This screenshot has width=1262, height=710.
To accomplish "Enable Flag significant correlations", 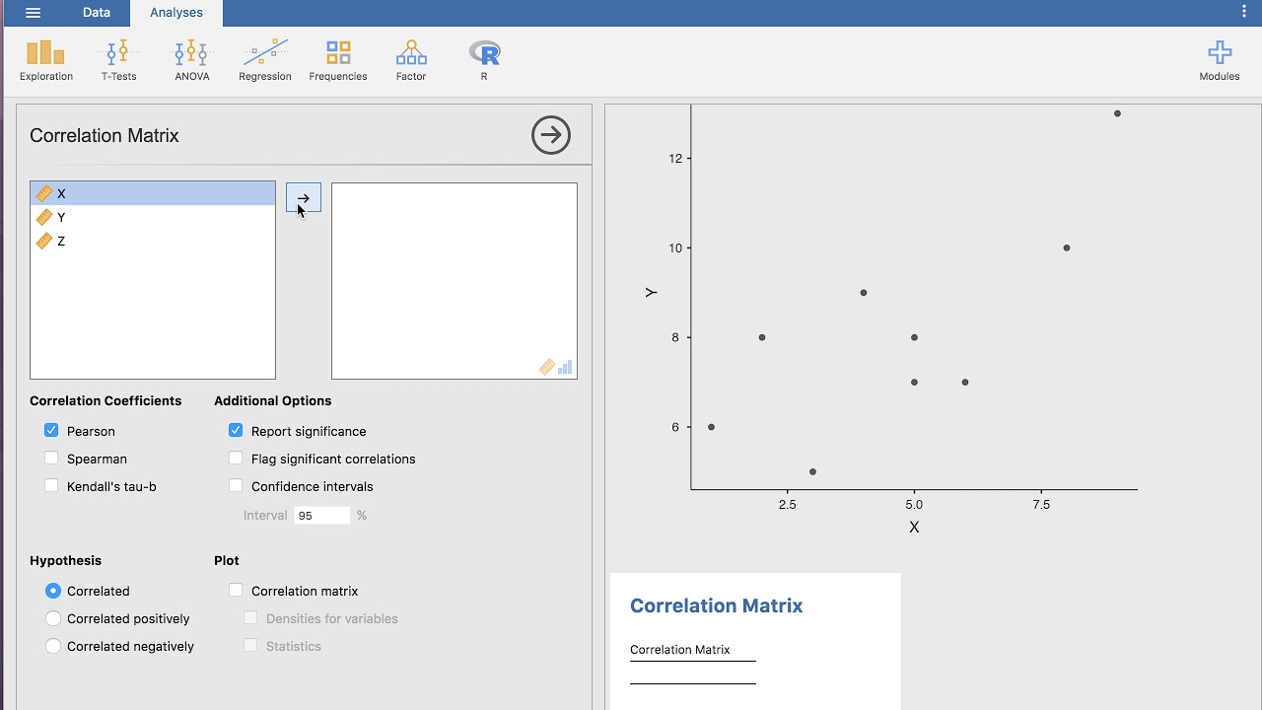I will 236,459.
